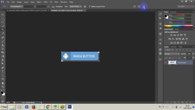Select the Eraser tool

pyautogui.click(x=3, y=53)
